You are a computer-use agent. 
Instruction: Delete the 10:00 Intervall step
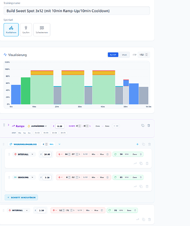[x=147, y=163]
